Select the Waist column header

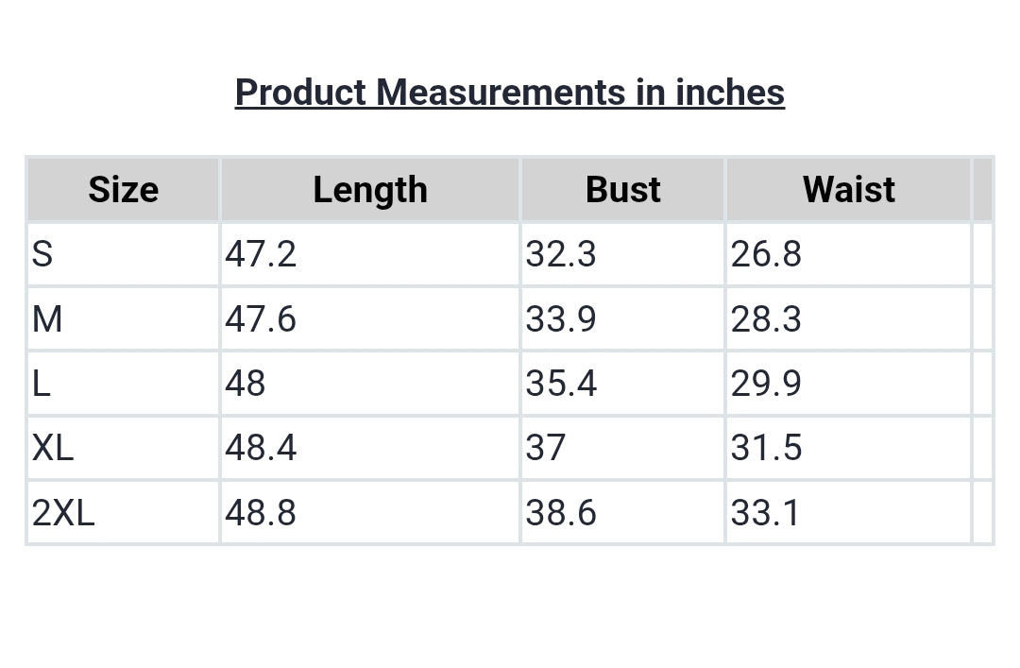coord(848,190)
